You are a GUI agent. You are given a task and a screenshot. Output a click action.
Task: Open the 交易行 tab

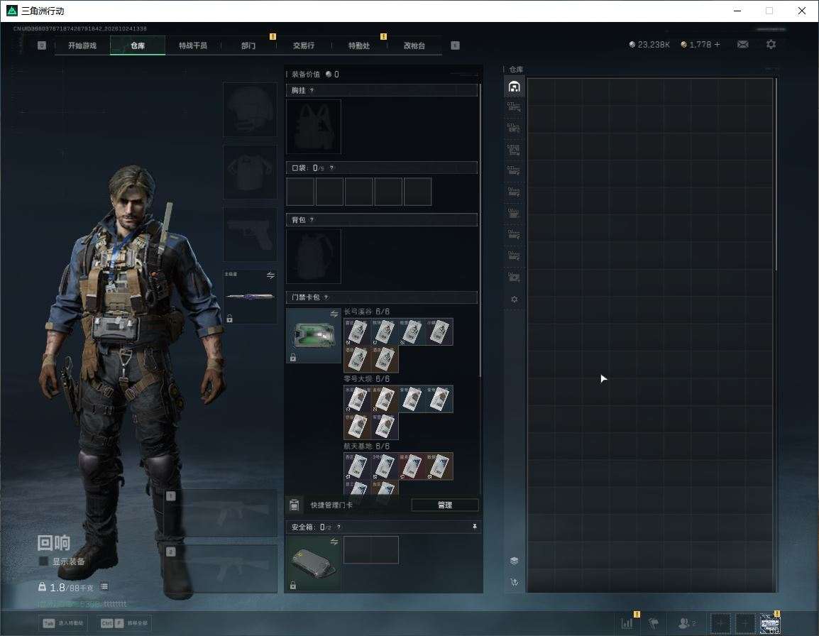[x=304, y=45]
